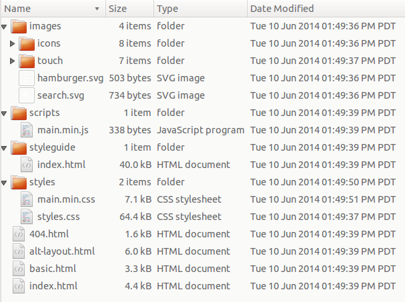Click the main.min.css stylesheet icon

(x=27, y=199)
